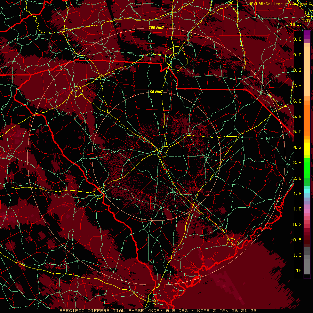Click the 4.2 scale value
The height and width of the screenshot is (313, 313).
pyautogui.click(x=297, y=147)
